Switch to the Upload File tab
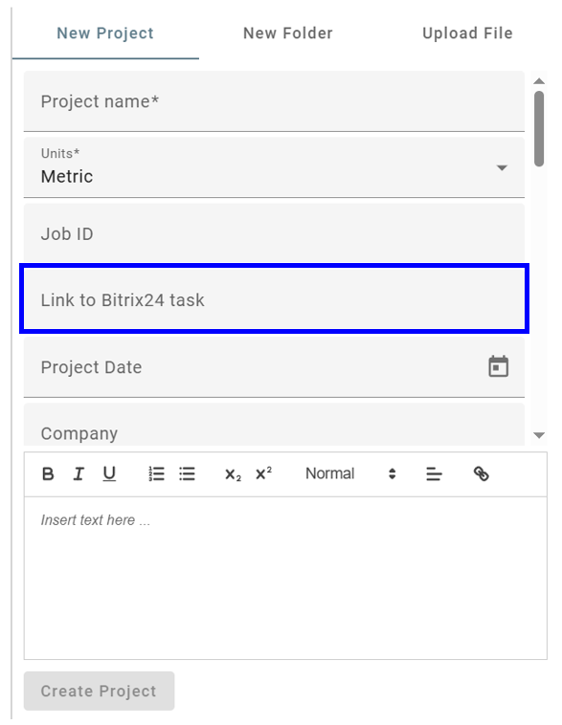The height and width of the screenshot is (725, 562). coord(467,33)
